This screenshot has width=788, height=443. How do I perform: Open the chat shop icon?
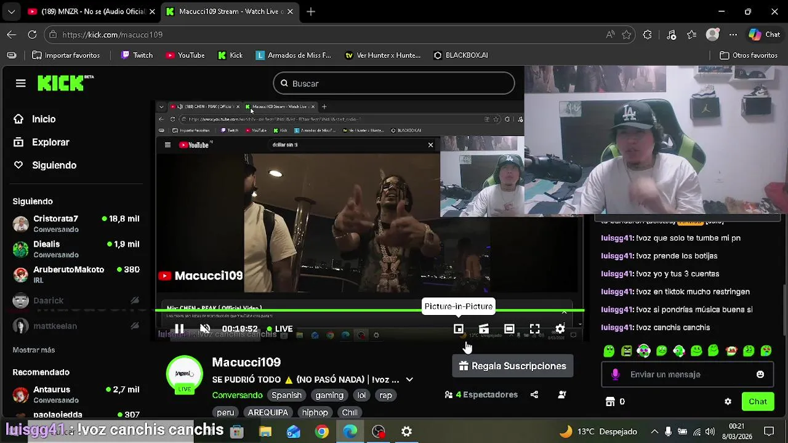(610, 402)
